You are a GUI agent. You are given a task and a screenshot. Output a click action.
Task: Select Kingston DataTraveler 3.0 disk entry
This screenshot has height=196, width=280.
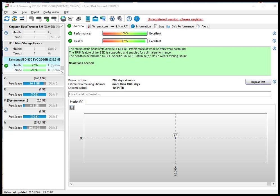tap(32, 32)
